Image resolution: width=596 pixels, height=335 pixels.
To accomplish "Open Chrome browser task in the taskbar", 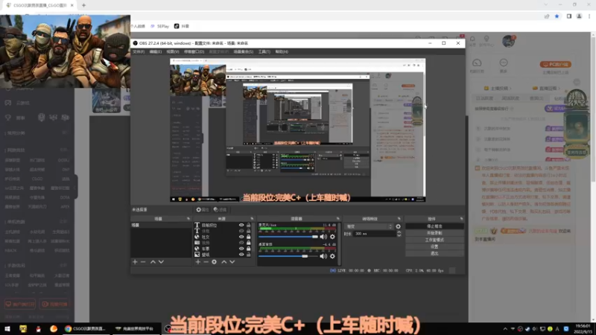I will pyautogui.click(x=85, y=329).
